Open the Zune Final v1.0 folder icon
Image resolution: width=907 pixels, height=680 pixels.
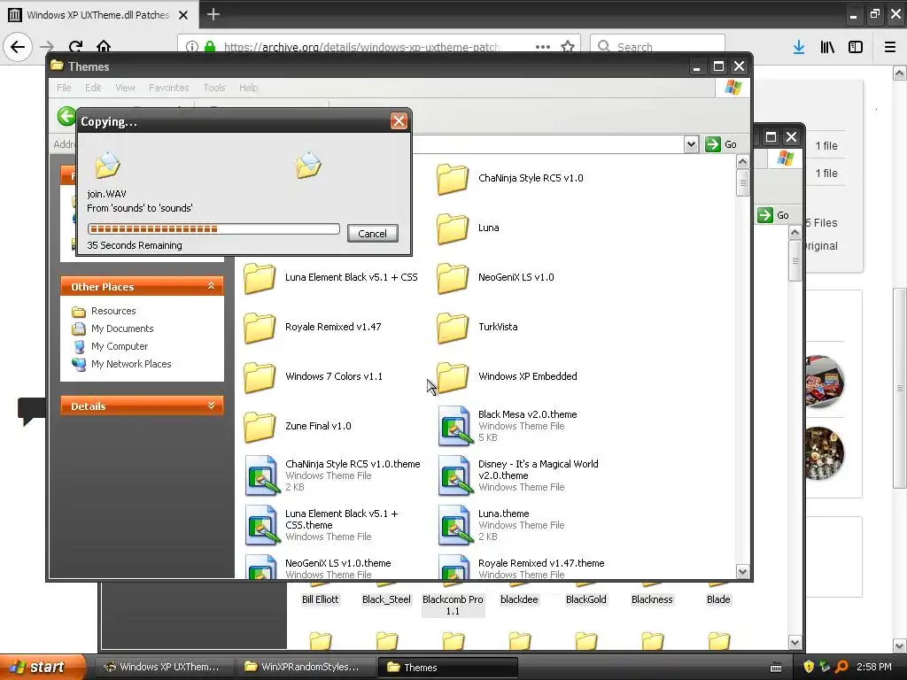click(260, 427)
